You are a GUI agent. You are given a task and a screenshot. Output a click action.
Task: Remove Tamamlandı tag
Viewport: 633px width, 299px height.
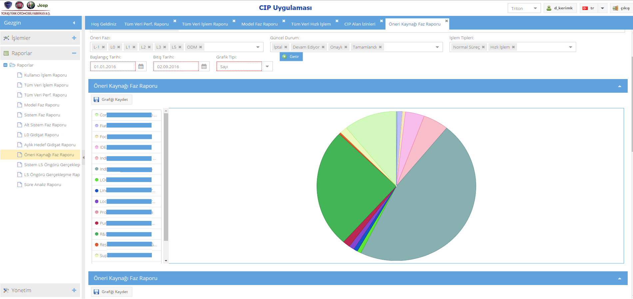click(380, 47)
